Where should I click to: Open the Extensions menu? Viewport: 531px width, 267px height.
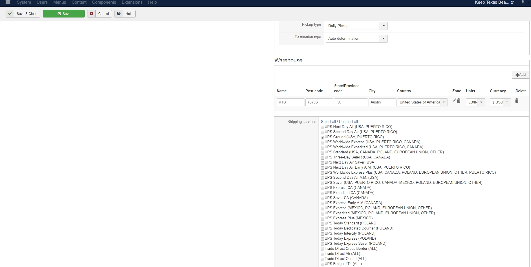click(x=132, y=2)
